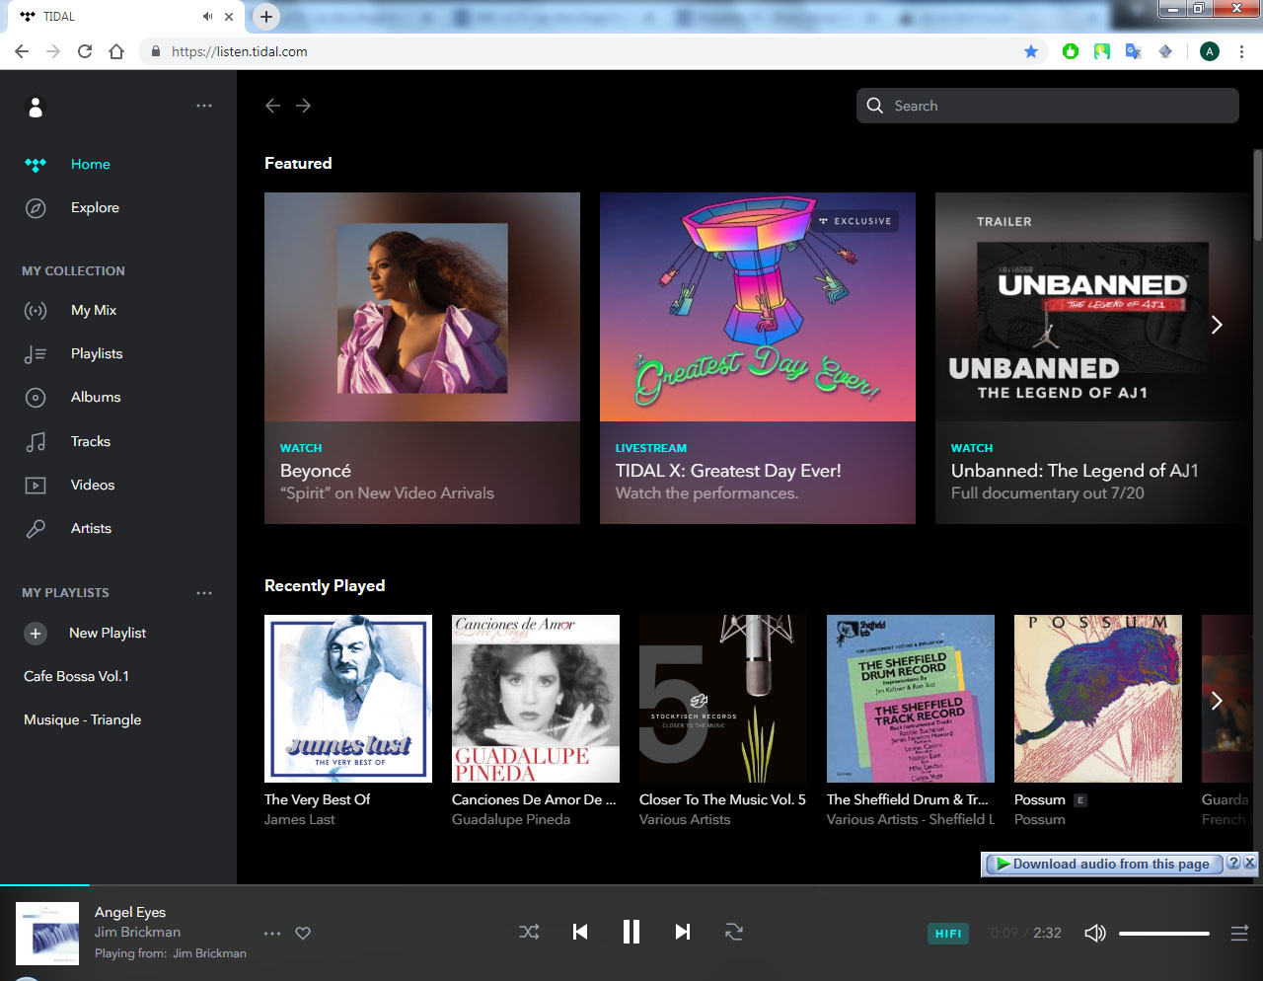This screenshot has height=981, width=1263.
Task: Open Closer To The Music Vol. 5 cover
Action: (x=723, y=699)
